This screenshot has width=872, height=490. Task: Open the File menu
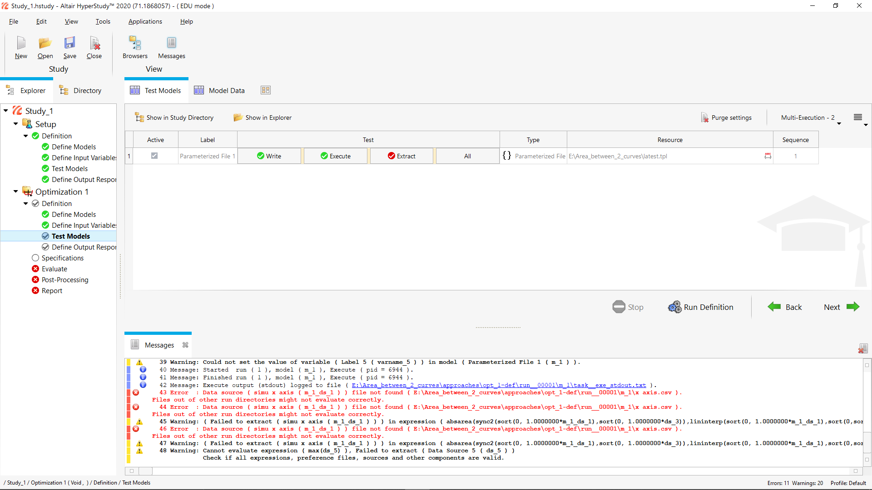pyautogui.click(x=14, y=21)
